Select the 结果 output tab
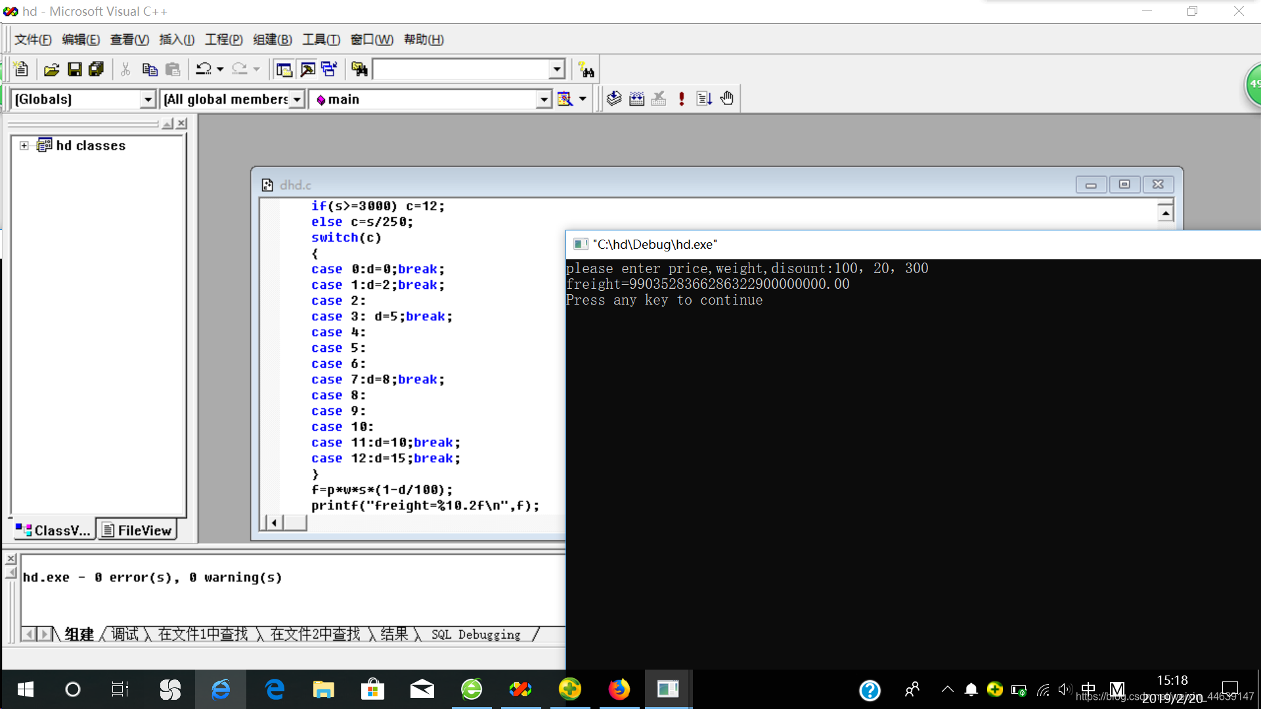This screenshot has height=709, width=1261. 394,634
